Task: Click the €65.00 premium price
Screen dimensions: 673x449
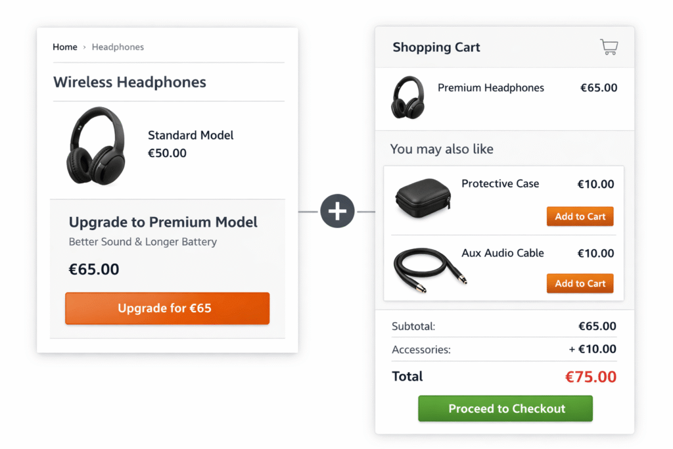Action: [x=94, y=269]
